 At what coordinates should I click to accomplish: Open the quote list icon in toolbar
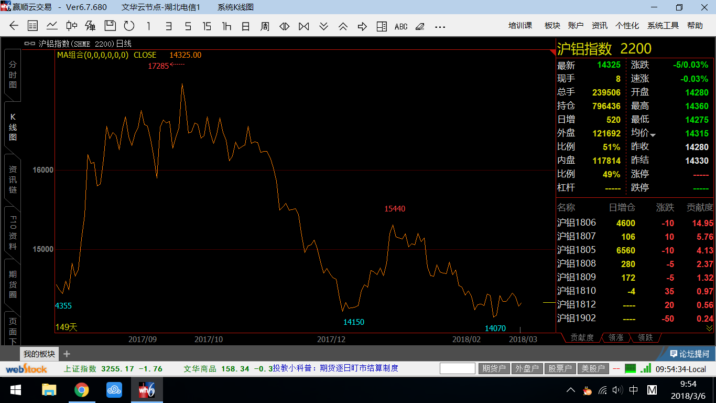(x=32, y=26)
